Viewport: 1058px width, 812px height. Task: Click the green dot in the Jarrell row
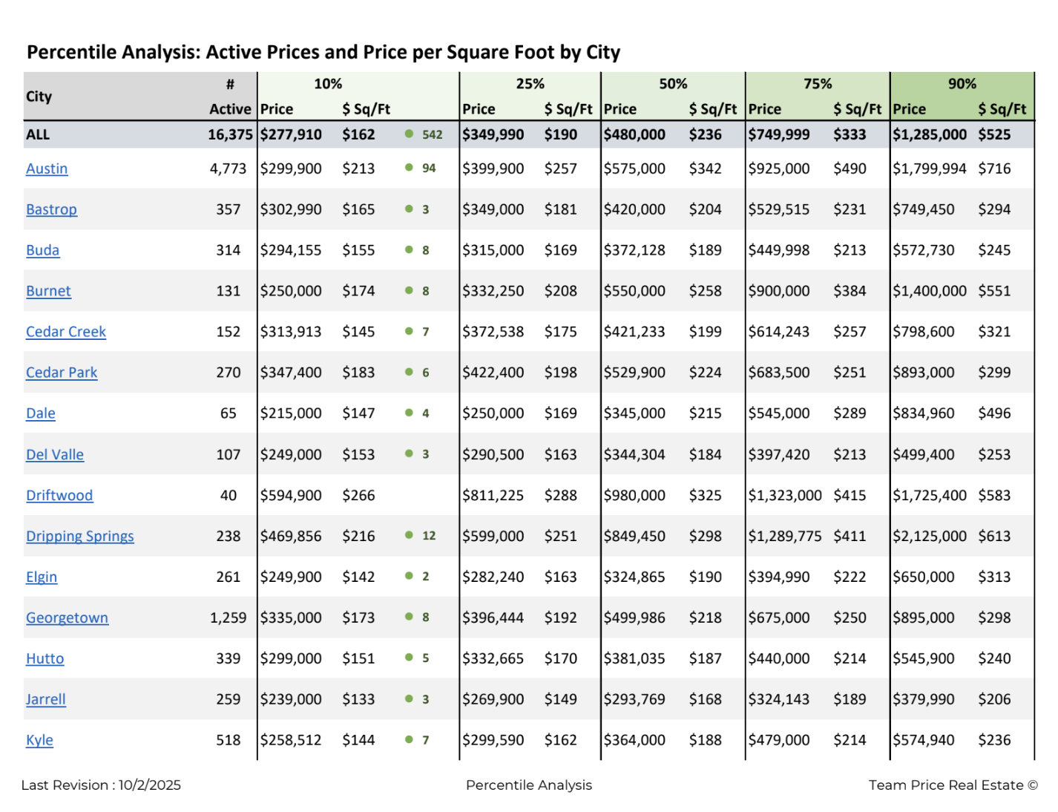[x=409, y=698]
